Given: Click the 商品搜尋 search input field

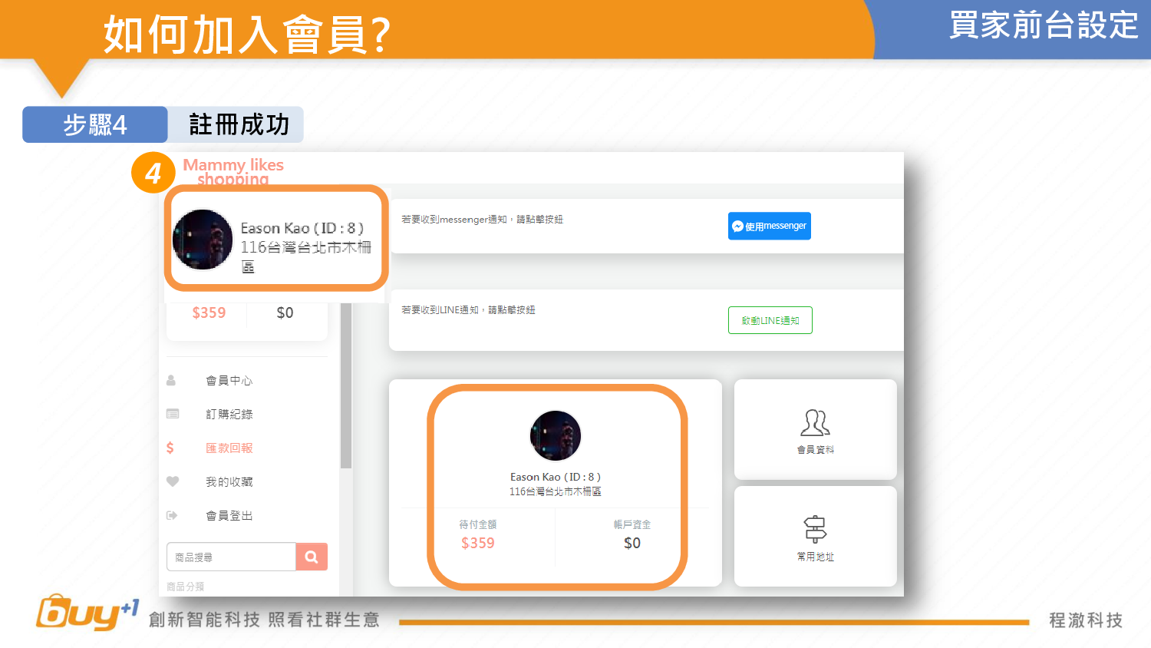Looking at the screenshot, I should click(x=231, y=557).
